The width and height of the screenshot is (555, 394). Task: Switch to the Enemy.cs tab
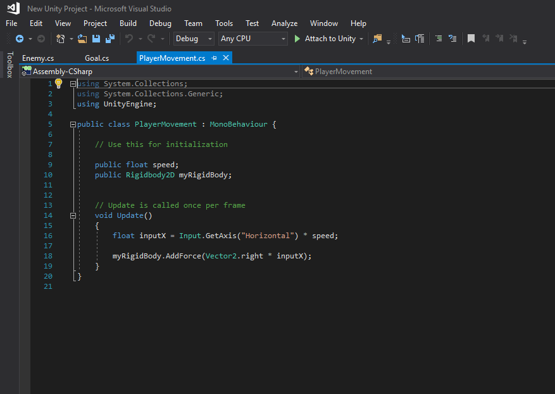click(x=38, y=58)
